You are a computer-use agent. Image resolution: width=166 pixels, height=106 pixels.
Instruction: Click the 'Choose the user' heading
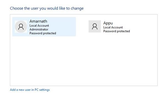pyautogui.click(x=47, y=8)
